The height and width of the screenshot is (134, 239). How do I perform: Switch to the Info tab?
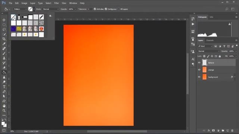211,17
